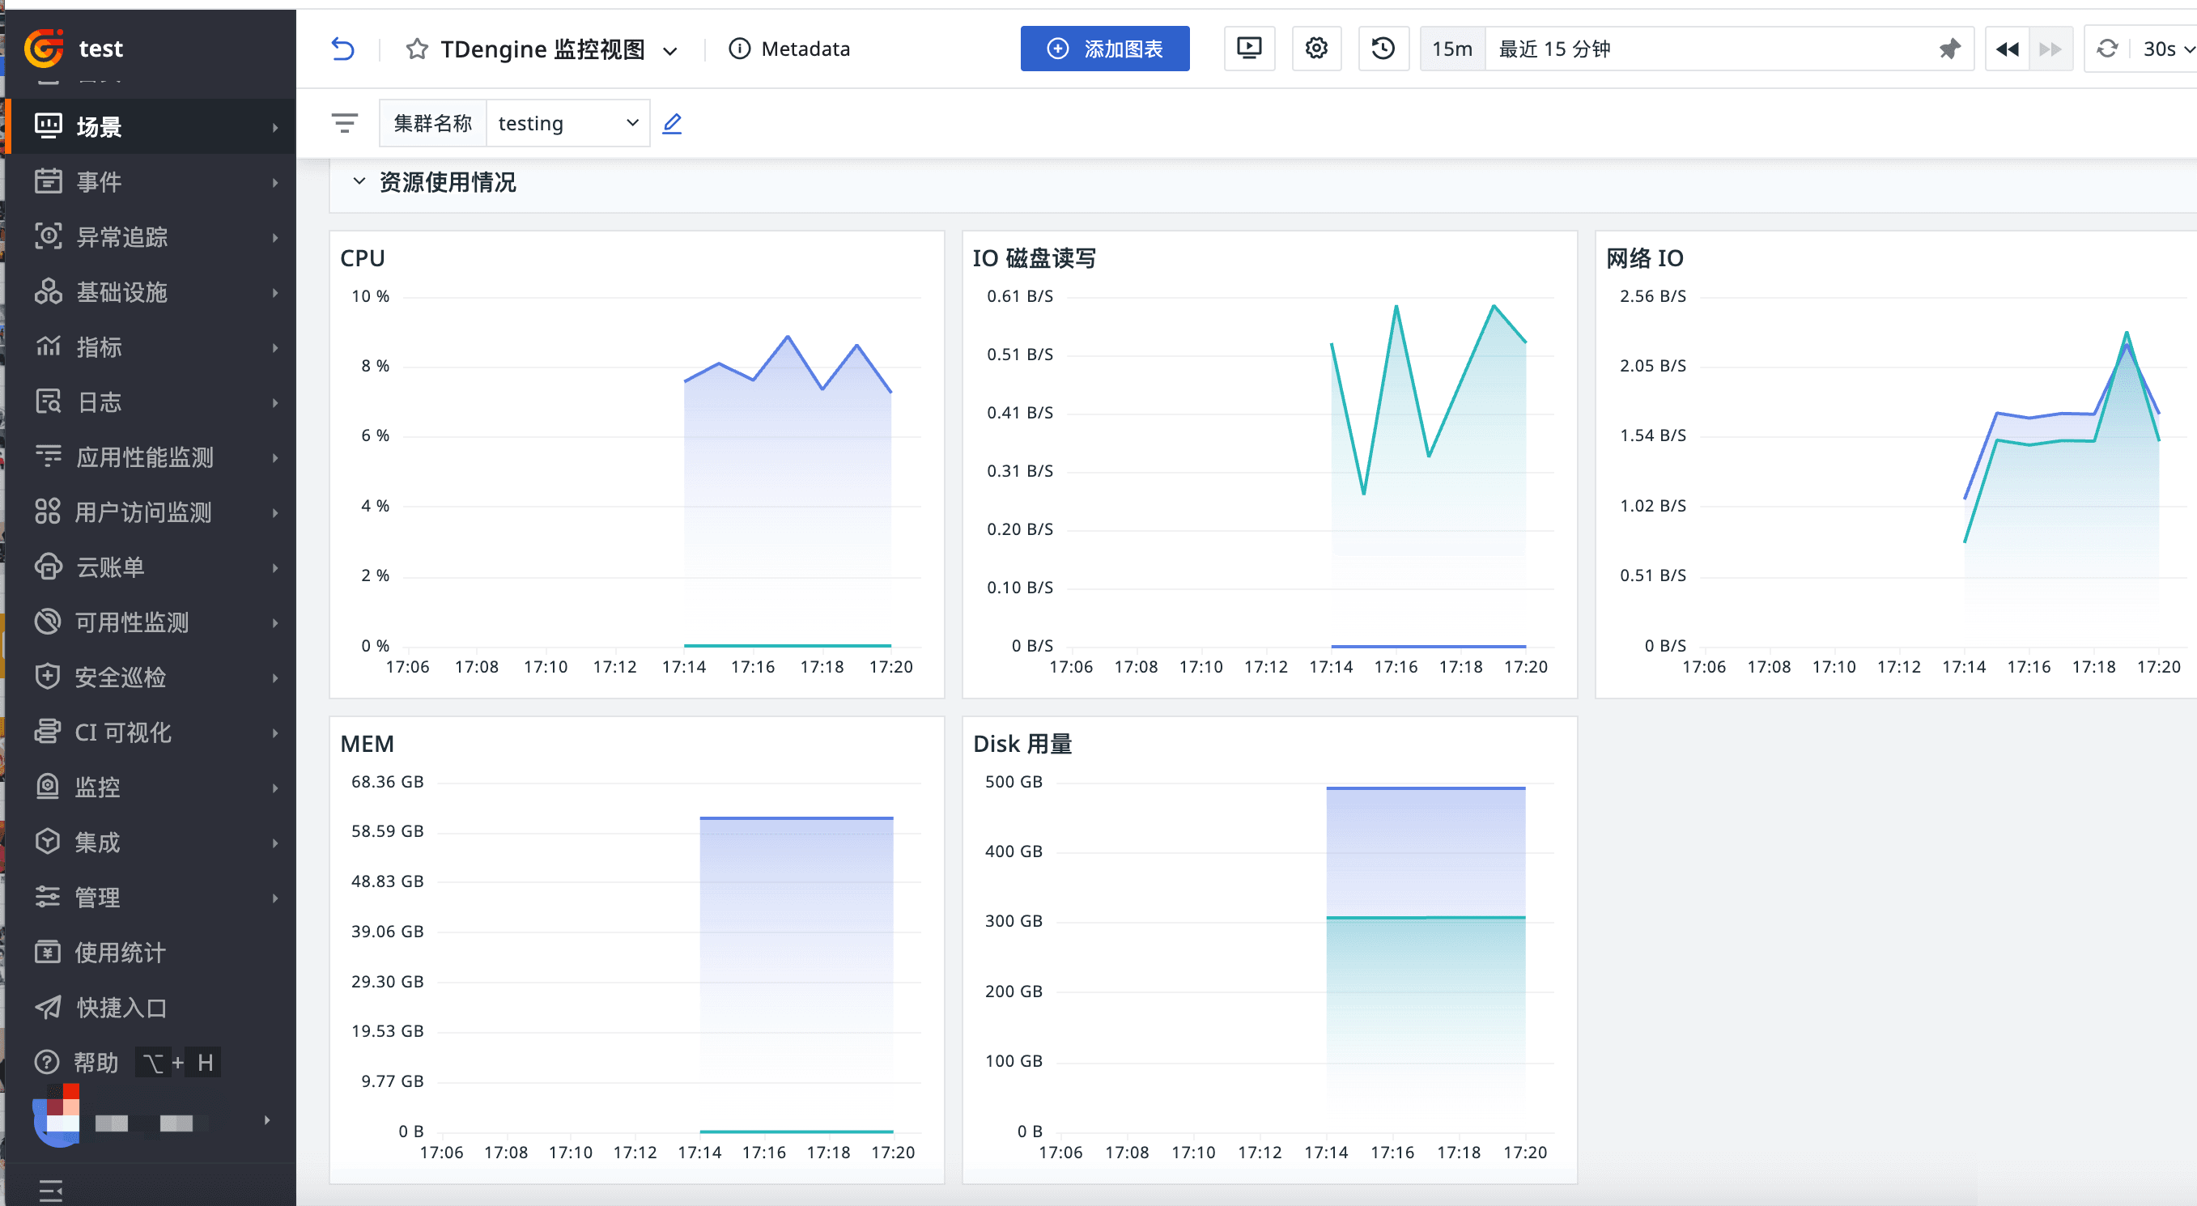Toggle the filter lines icon

tap(345, 124)
